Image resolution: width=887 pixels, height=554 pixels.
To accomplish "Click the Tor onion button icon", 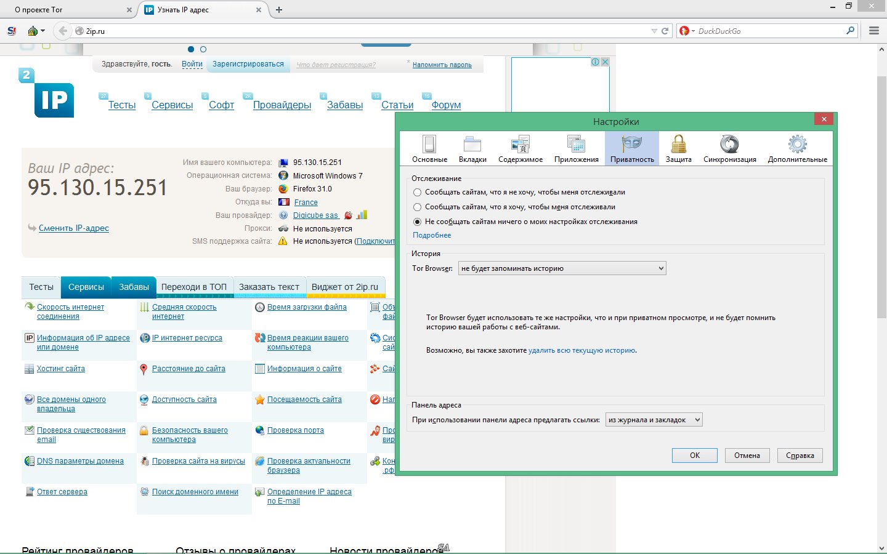I will 33,31.
